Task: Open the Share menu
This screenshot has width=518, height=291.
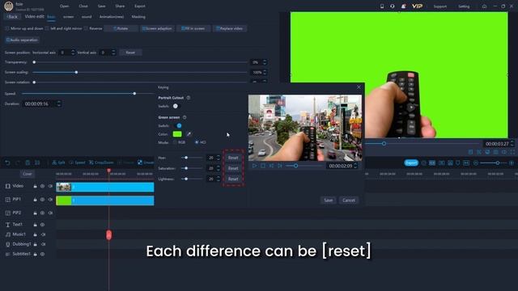Action: [x=120, y=6]
